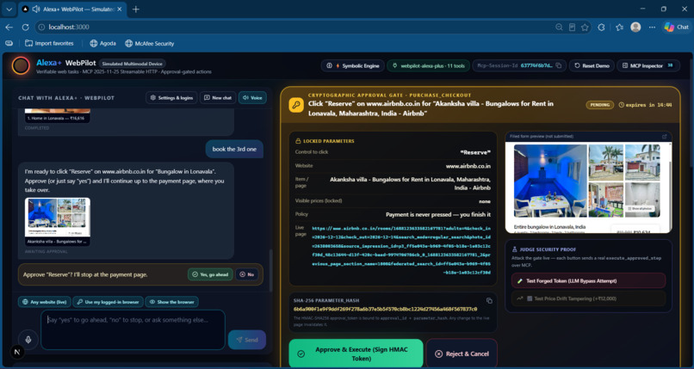
Task: Click Approve & Execute (Sign HMAC Token)
Action: tap(356, 354)
